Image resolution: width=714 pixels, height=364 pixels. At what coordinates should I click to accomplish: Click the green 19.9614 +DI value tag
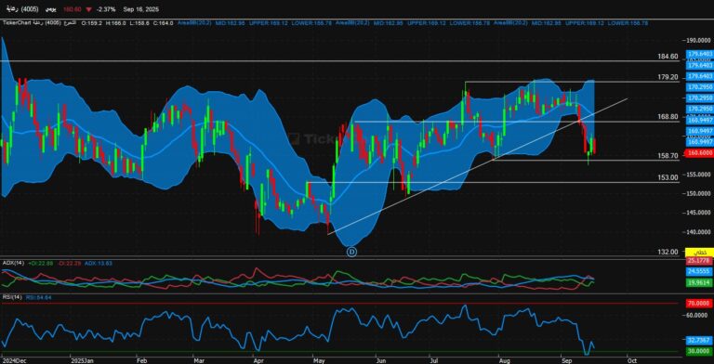coord(699,282)
